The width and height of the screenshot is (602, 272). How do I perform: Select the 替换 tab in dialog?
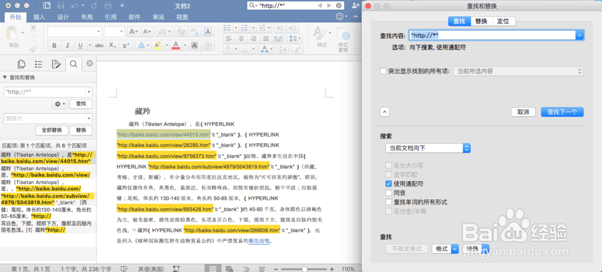[481, 22]
